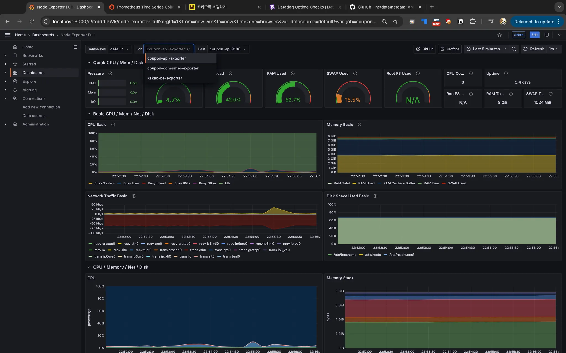Click the star icon to mark dashboard favorite
Viewport: 566px width, 353px height.
click(499, 35)
